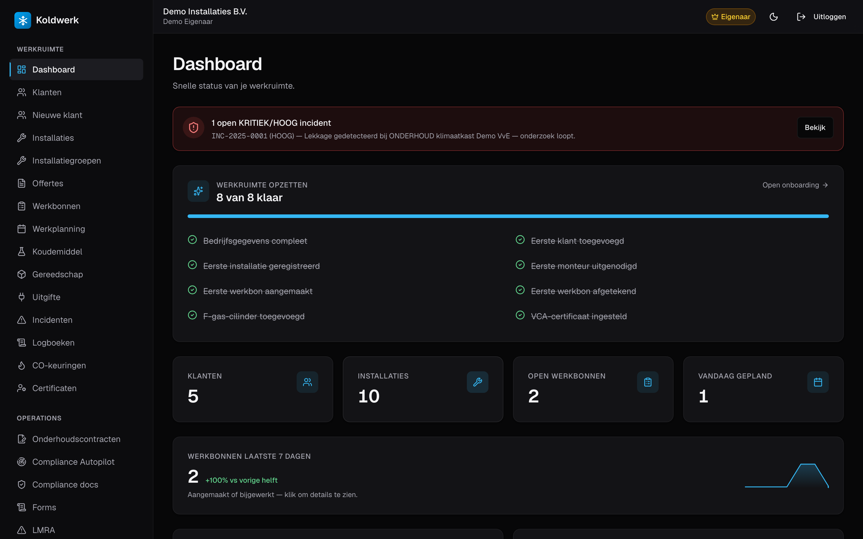Viewport: 863px width, 539px height.
Task: Click the '+100% vs vorige helft' text
Action: pos(242,480)
